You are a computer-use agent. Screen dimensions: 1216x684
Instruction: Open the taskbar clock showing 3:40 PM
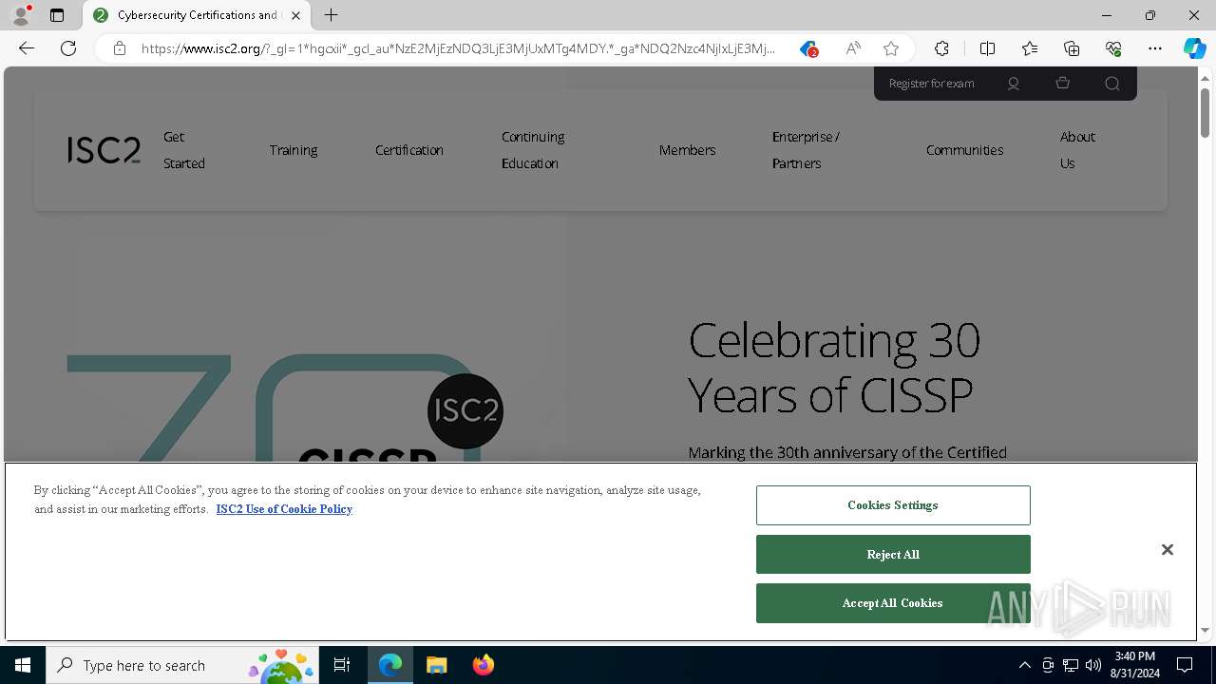[x=1135, y=665]
